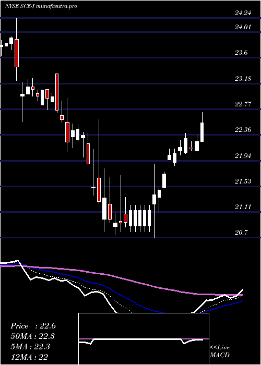Click the tall red candle below 24.01 line
261x365 pixels.
tap(17, 53)
